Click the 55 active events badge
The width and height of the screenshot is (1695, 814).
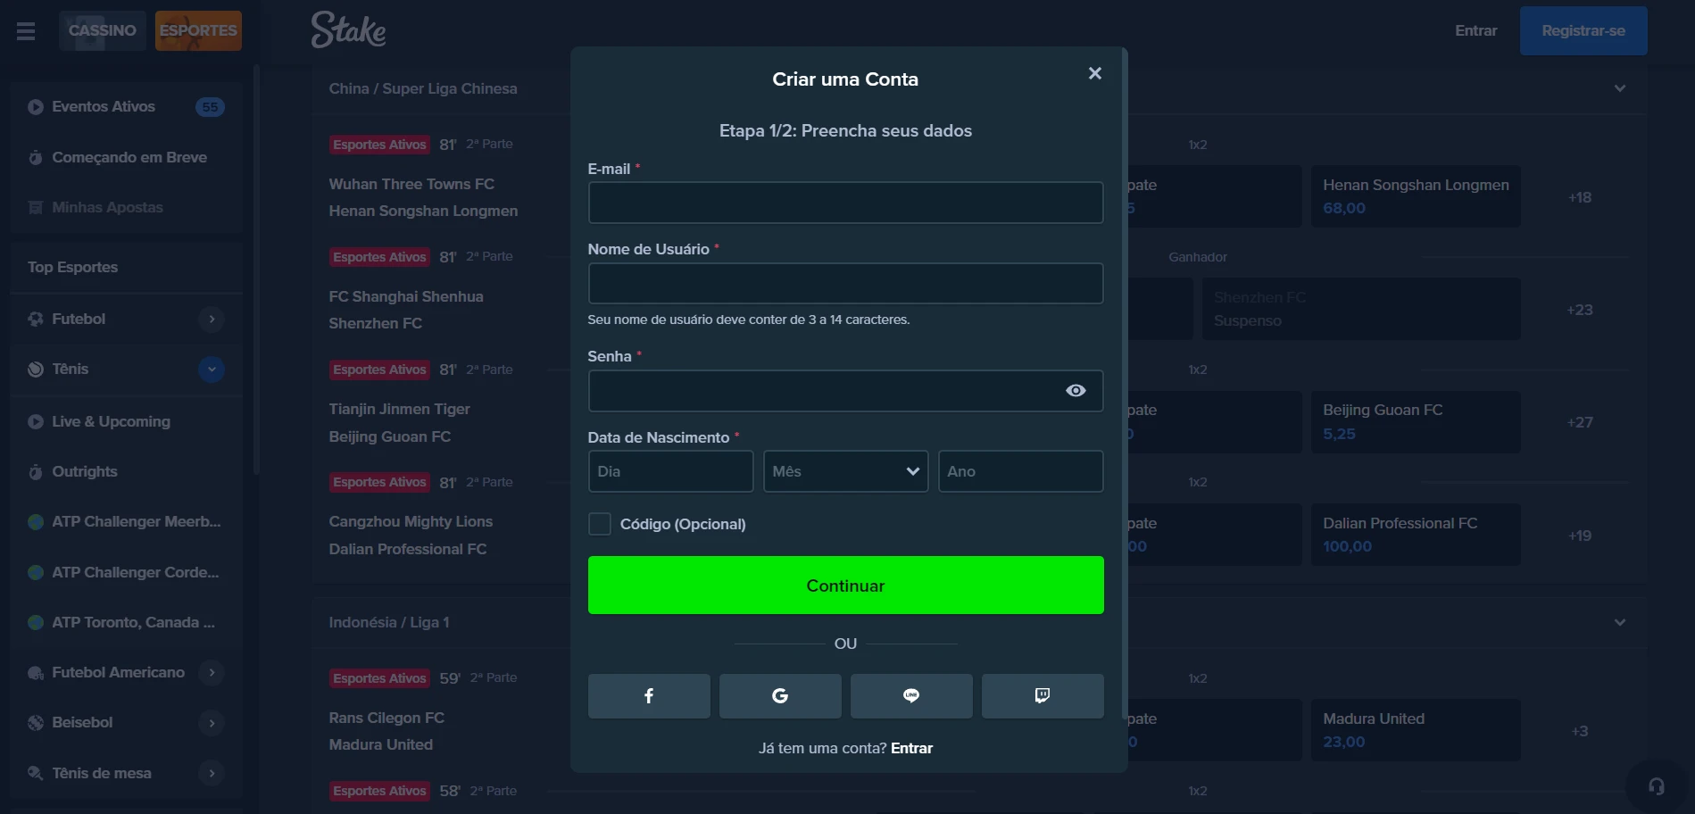coord(210,107)
